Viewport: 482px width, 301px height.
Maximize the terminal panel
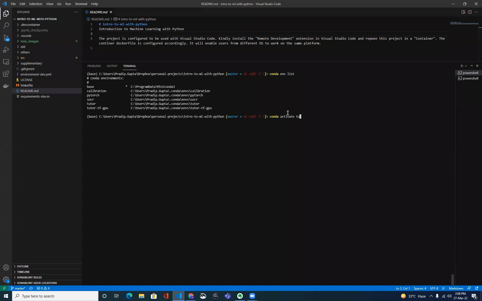(472, 65)
